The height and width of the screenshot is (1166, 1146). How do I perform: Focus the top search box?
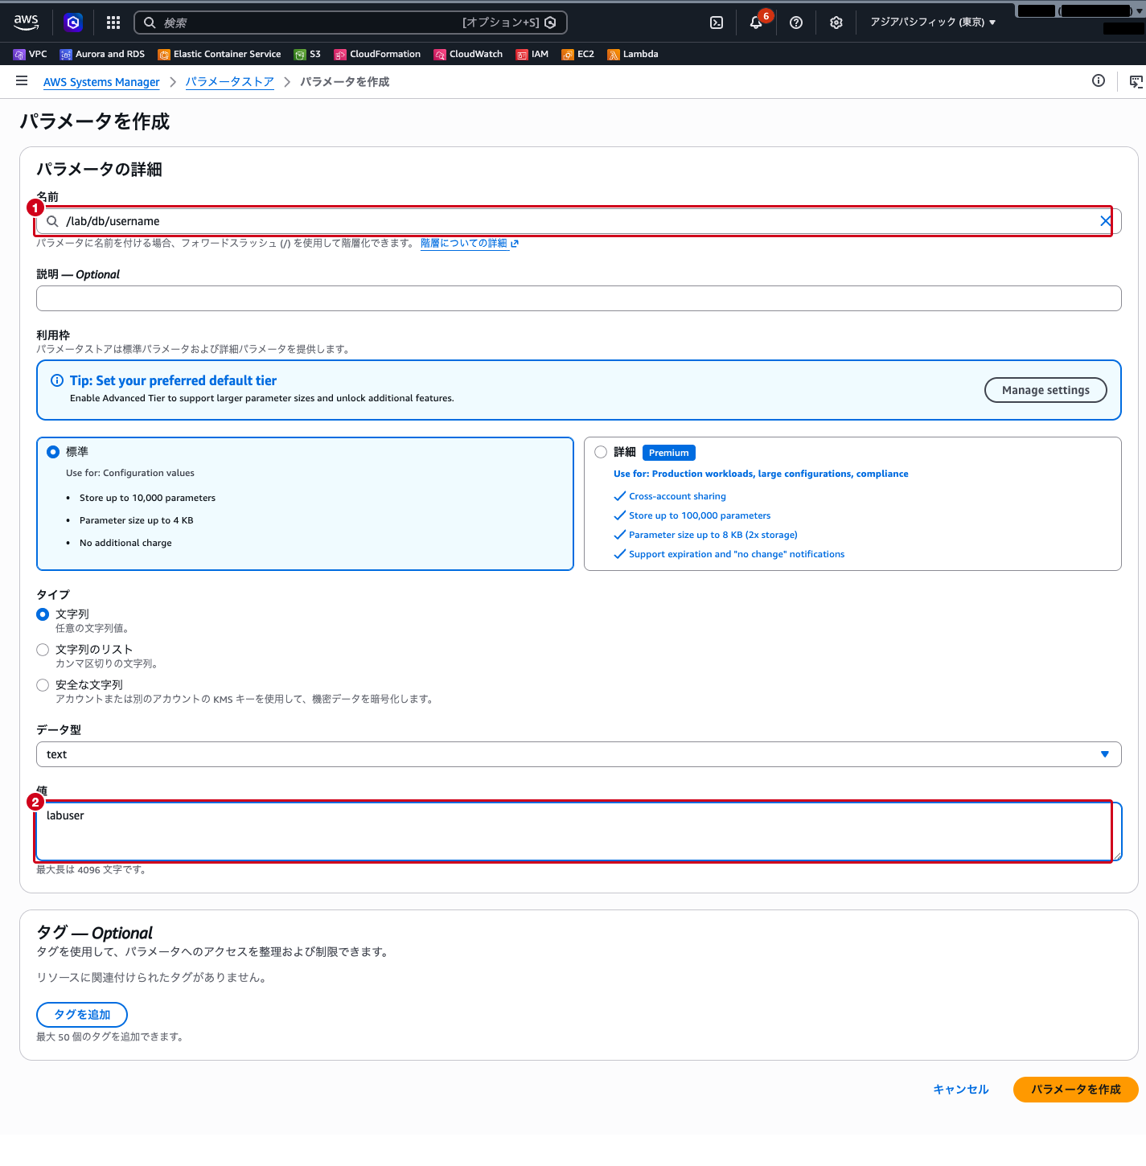[351, 23]
